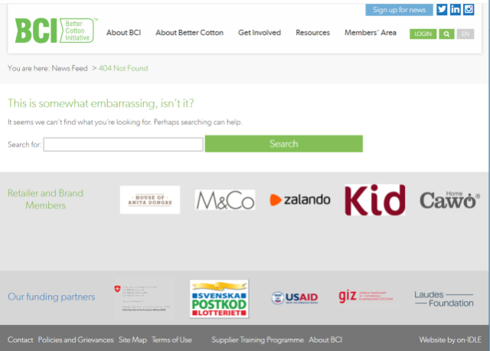Open the LinkedIn social icon
490x351 pixels.
(456, 9)
